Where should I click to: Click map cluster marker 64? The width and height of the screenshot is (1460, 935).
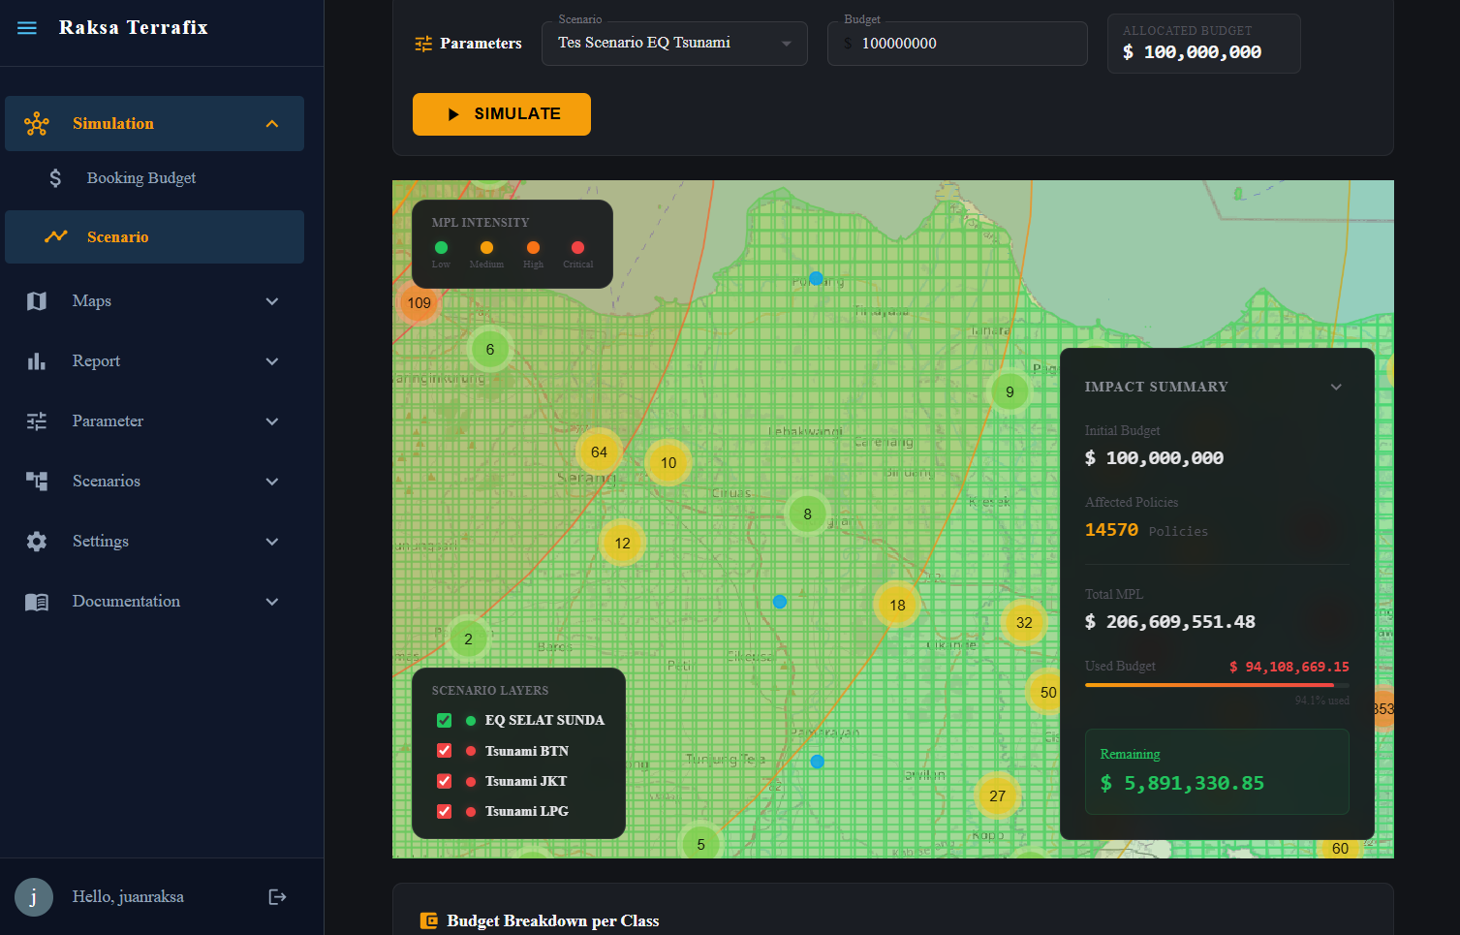click(x=599, y=452)
